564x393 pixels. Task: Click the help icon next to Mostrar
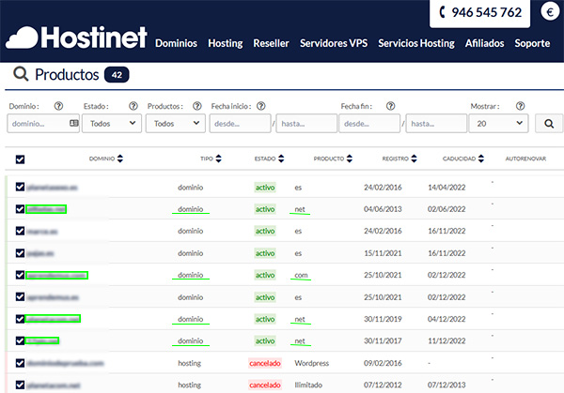(x=520, y=106)
